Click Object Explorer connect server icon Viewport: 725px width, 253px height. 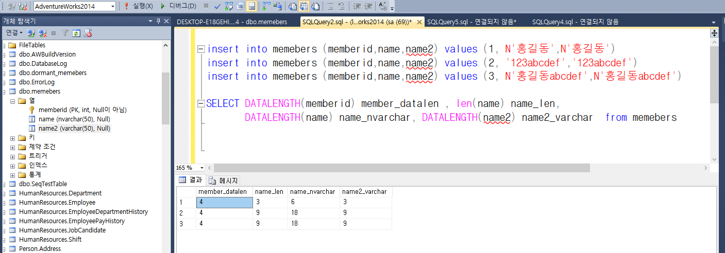(31, 33)
